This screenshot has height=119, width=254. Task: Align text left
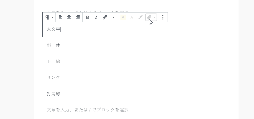tap(60, 17)
